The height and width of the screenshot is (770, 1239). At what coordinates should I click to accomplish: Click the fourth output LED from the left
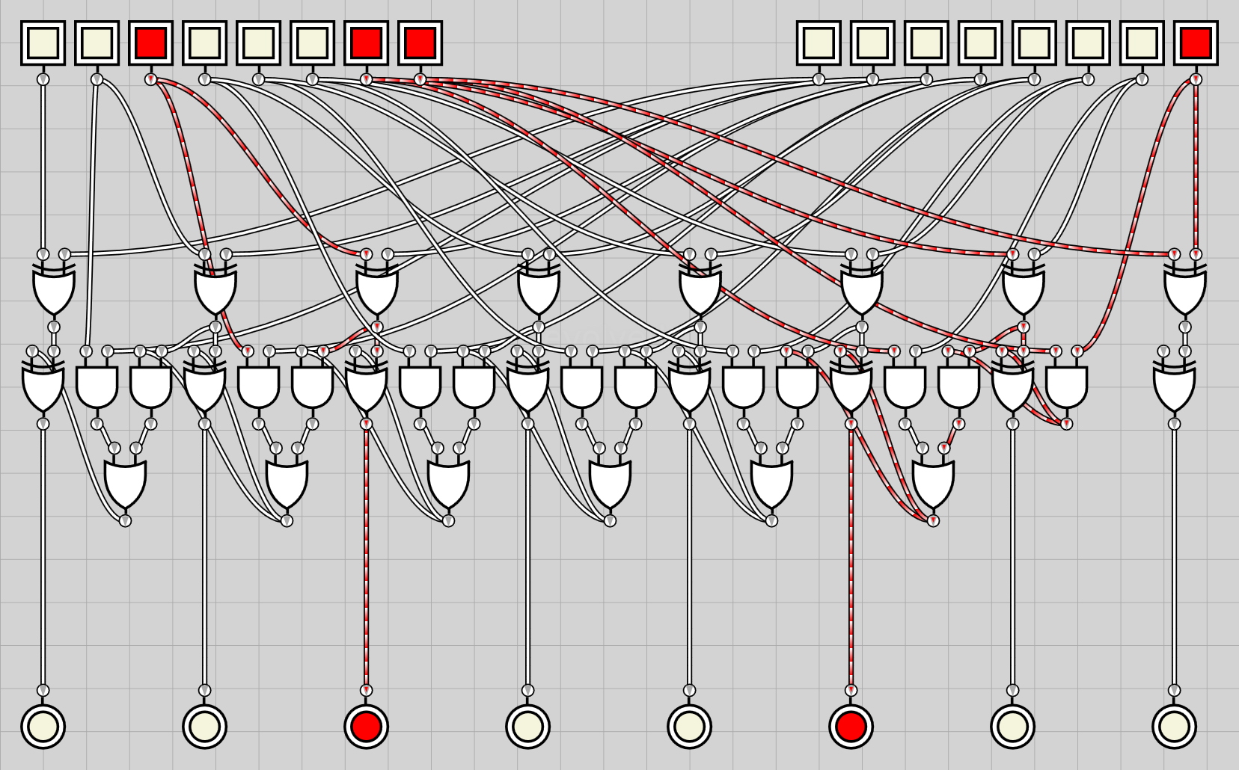click(x=527, y=726)
